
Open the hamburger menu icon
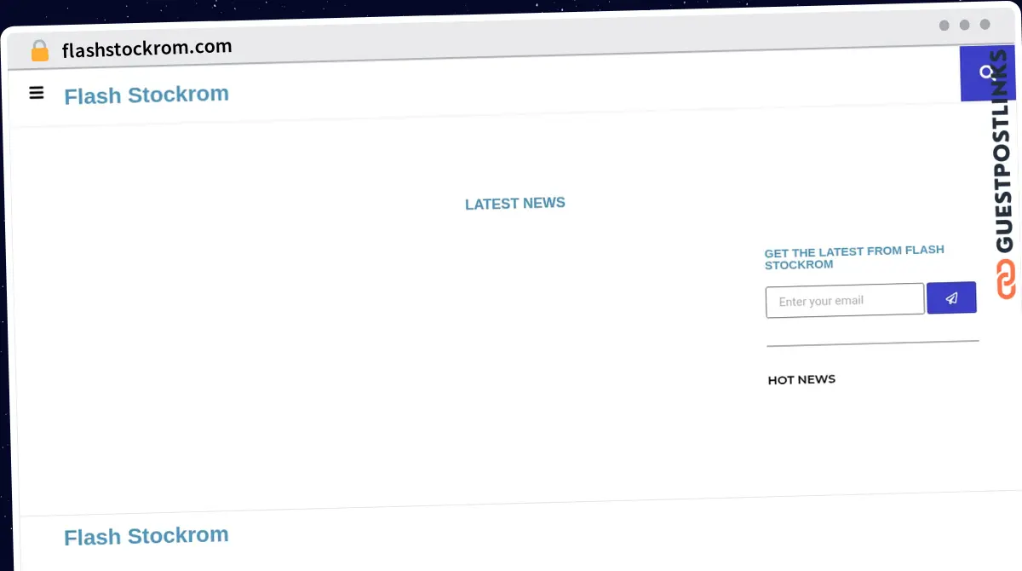click(x=37, y=93)
